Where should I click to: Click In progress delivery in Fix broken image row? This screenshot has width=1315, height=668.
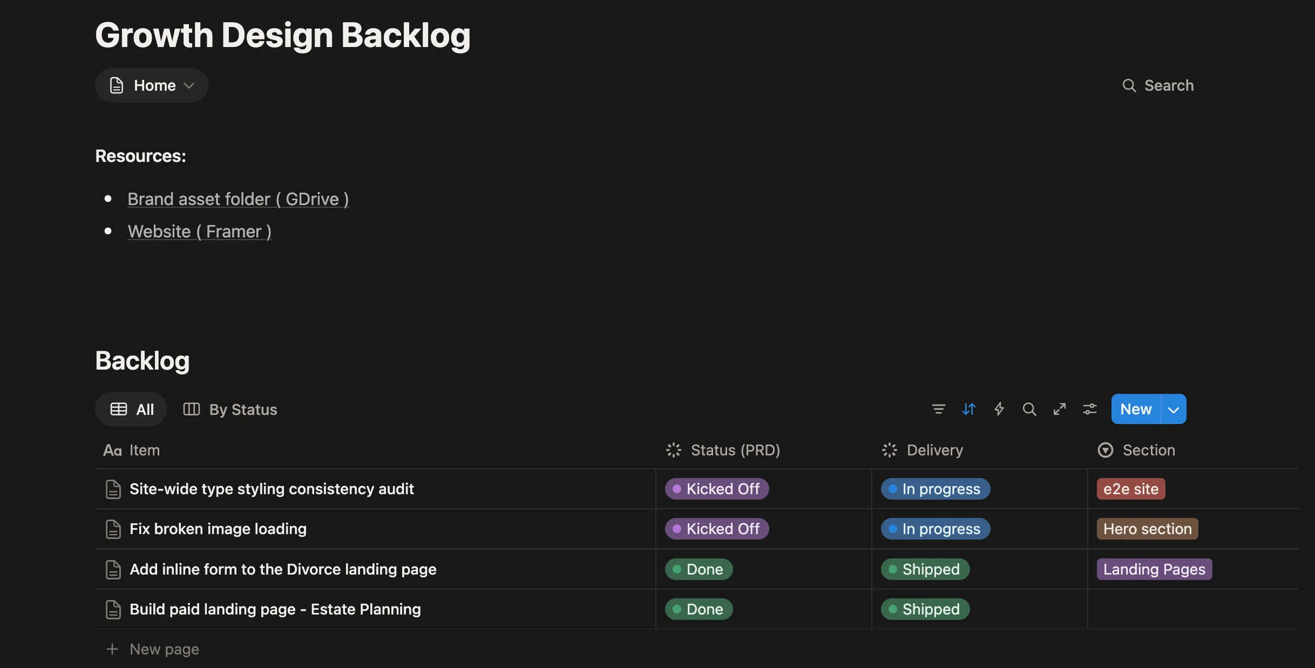click(x=936, y=529)
